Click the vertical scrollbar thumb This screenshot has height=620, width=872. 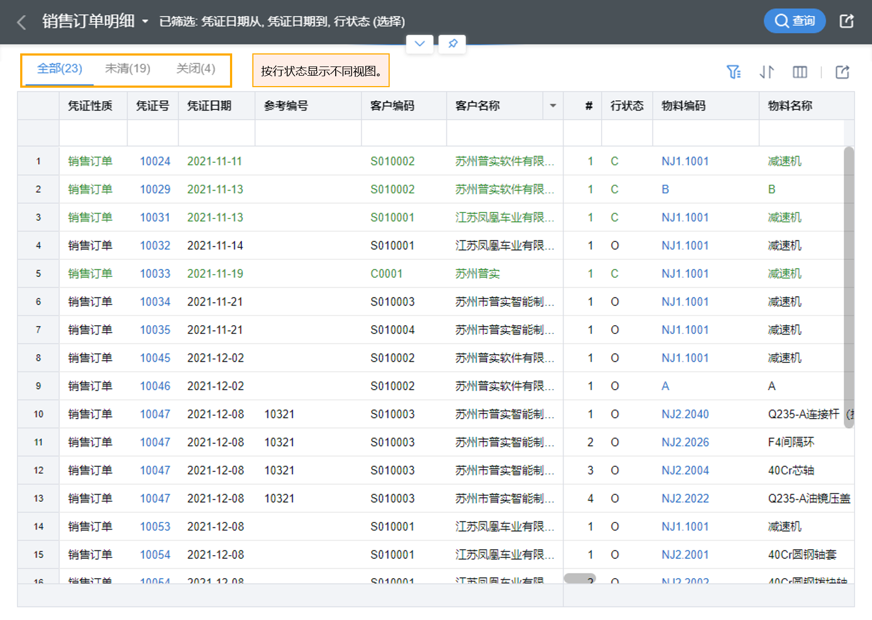tap(849, 287)
